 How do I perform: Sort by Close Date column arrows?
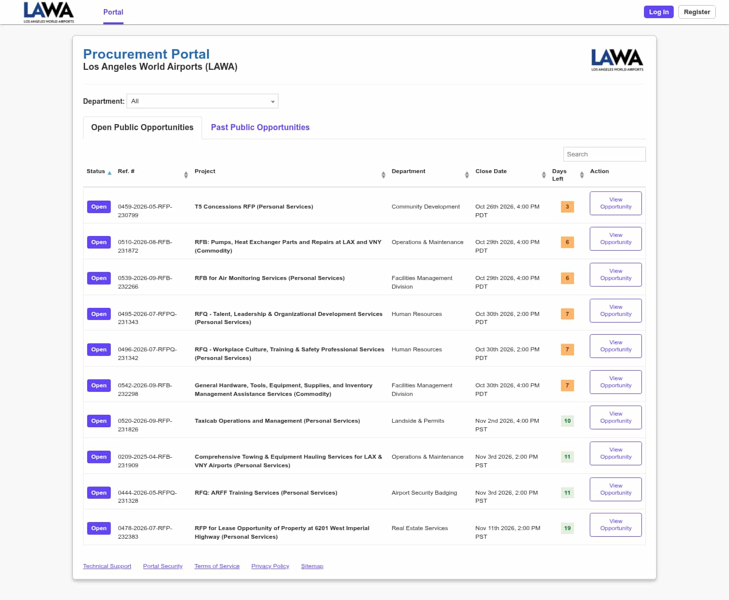click(x=544, y=175)
